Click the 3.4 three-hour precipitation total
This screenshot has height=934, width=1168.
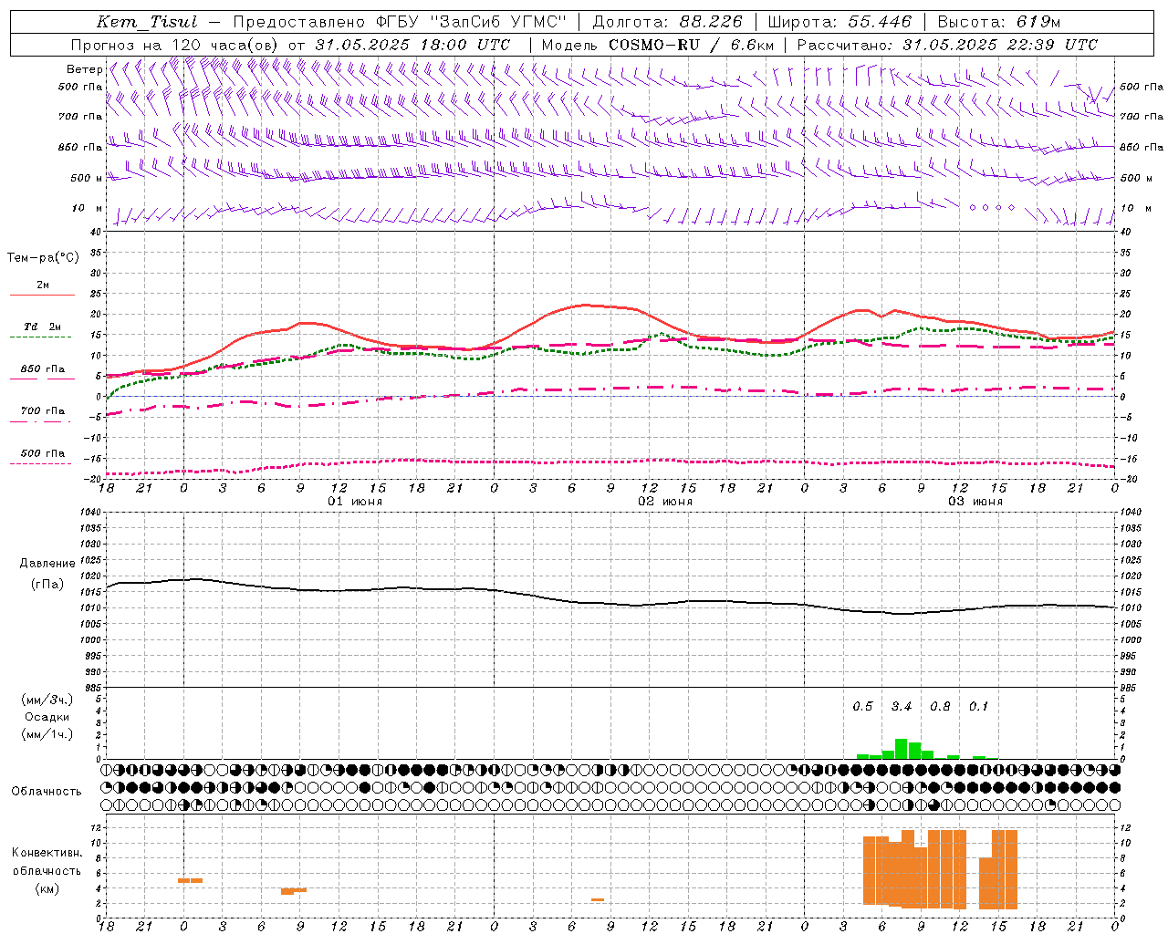(x=902, y=707)
